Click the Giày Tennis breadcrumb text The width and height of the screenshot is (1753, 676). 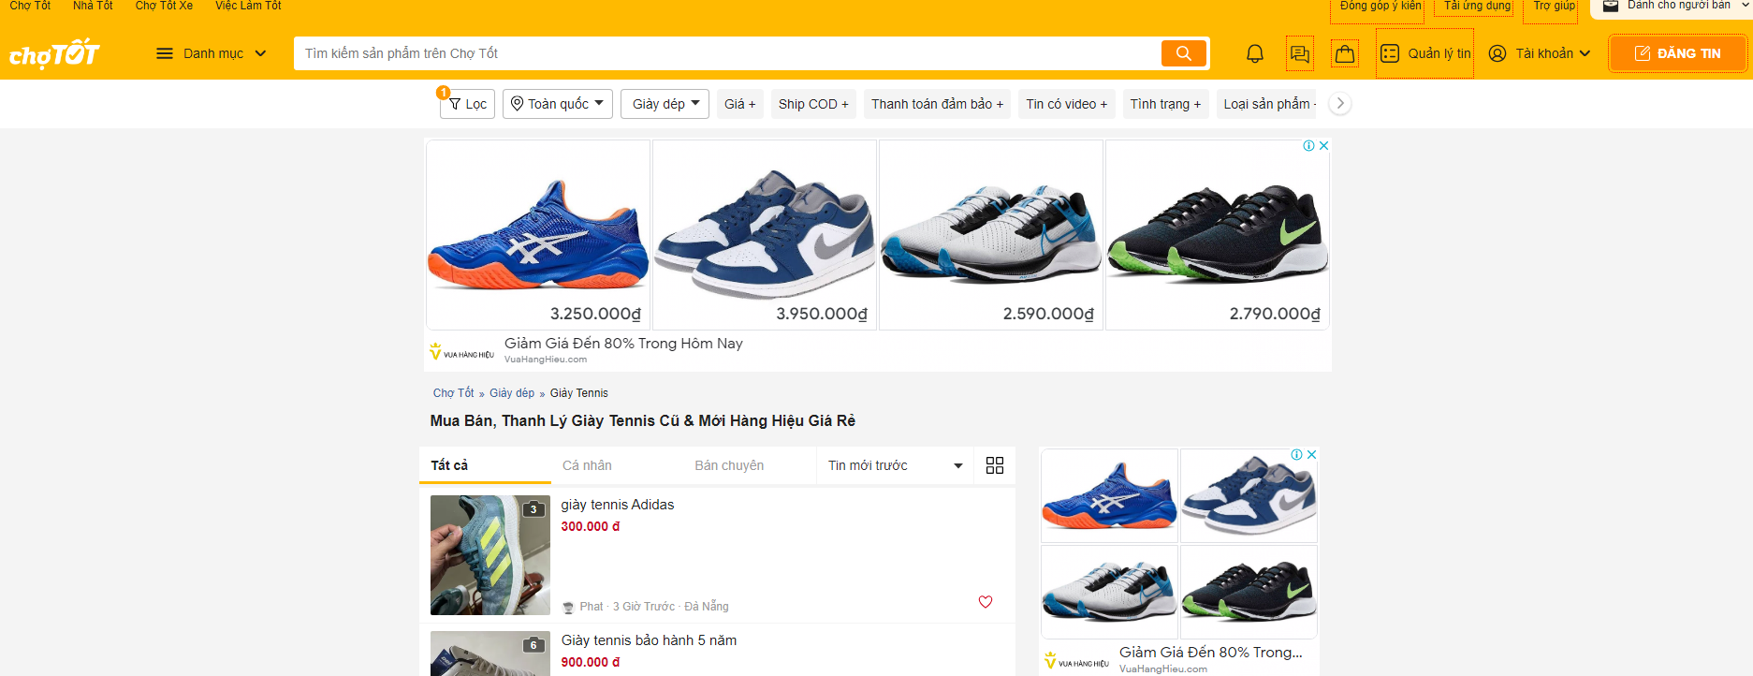tap(579, 393)
